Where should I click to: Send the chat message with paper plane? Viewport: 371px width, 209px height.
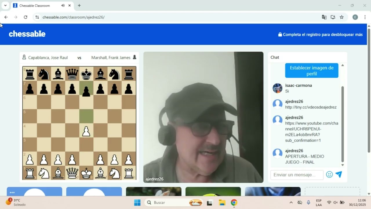point(339,174)
